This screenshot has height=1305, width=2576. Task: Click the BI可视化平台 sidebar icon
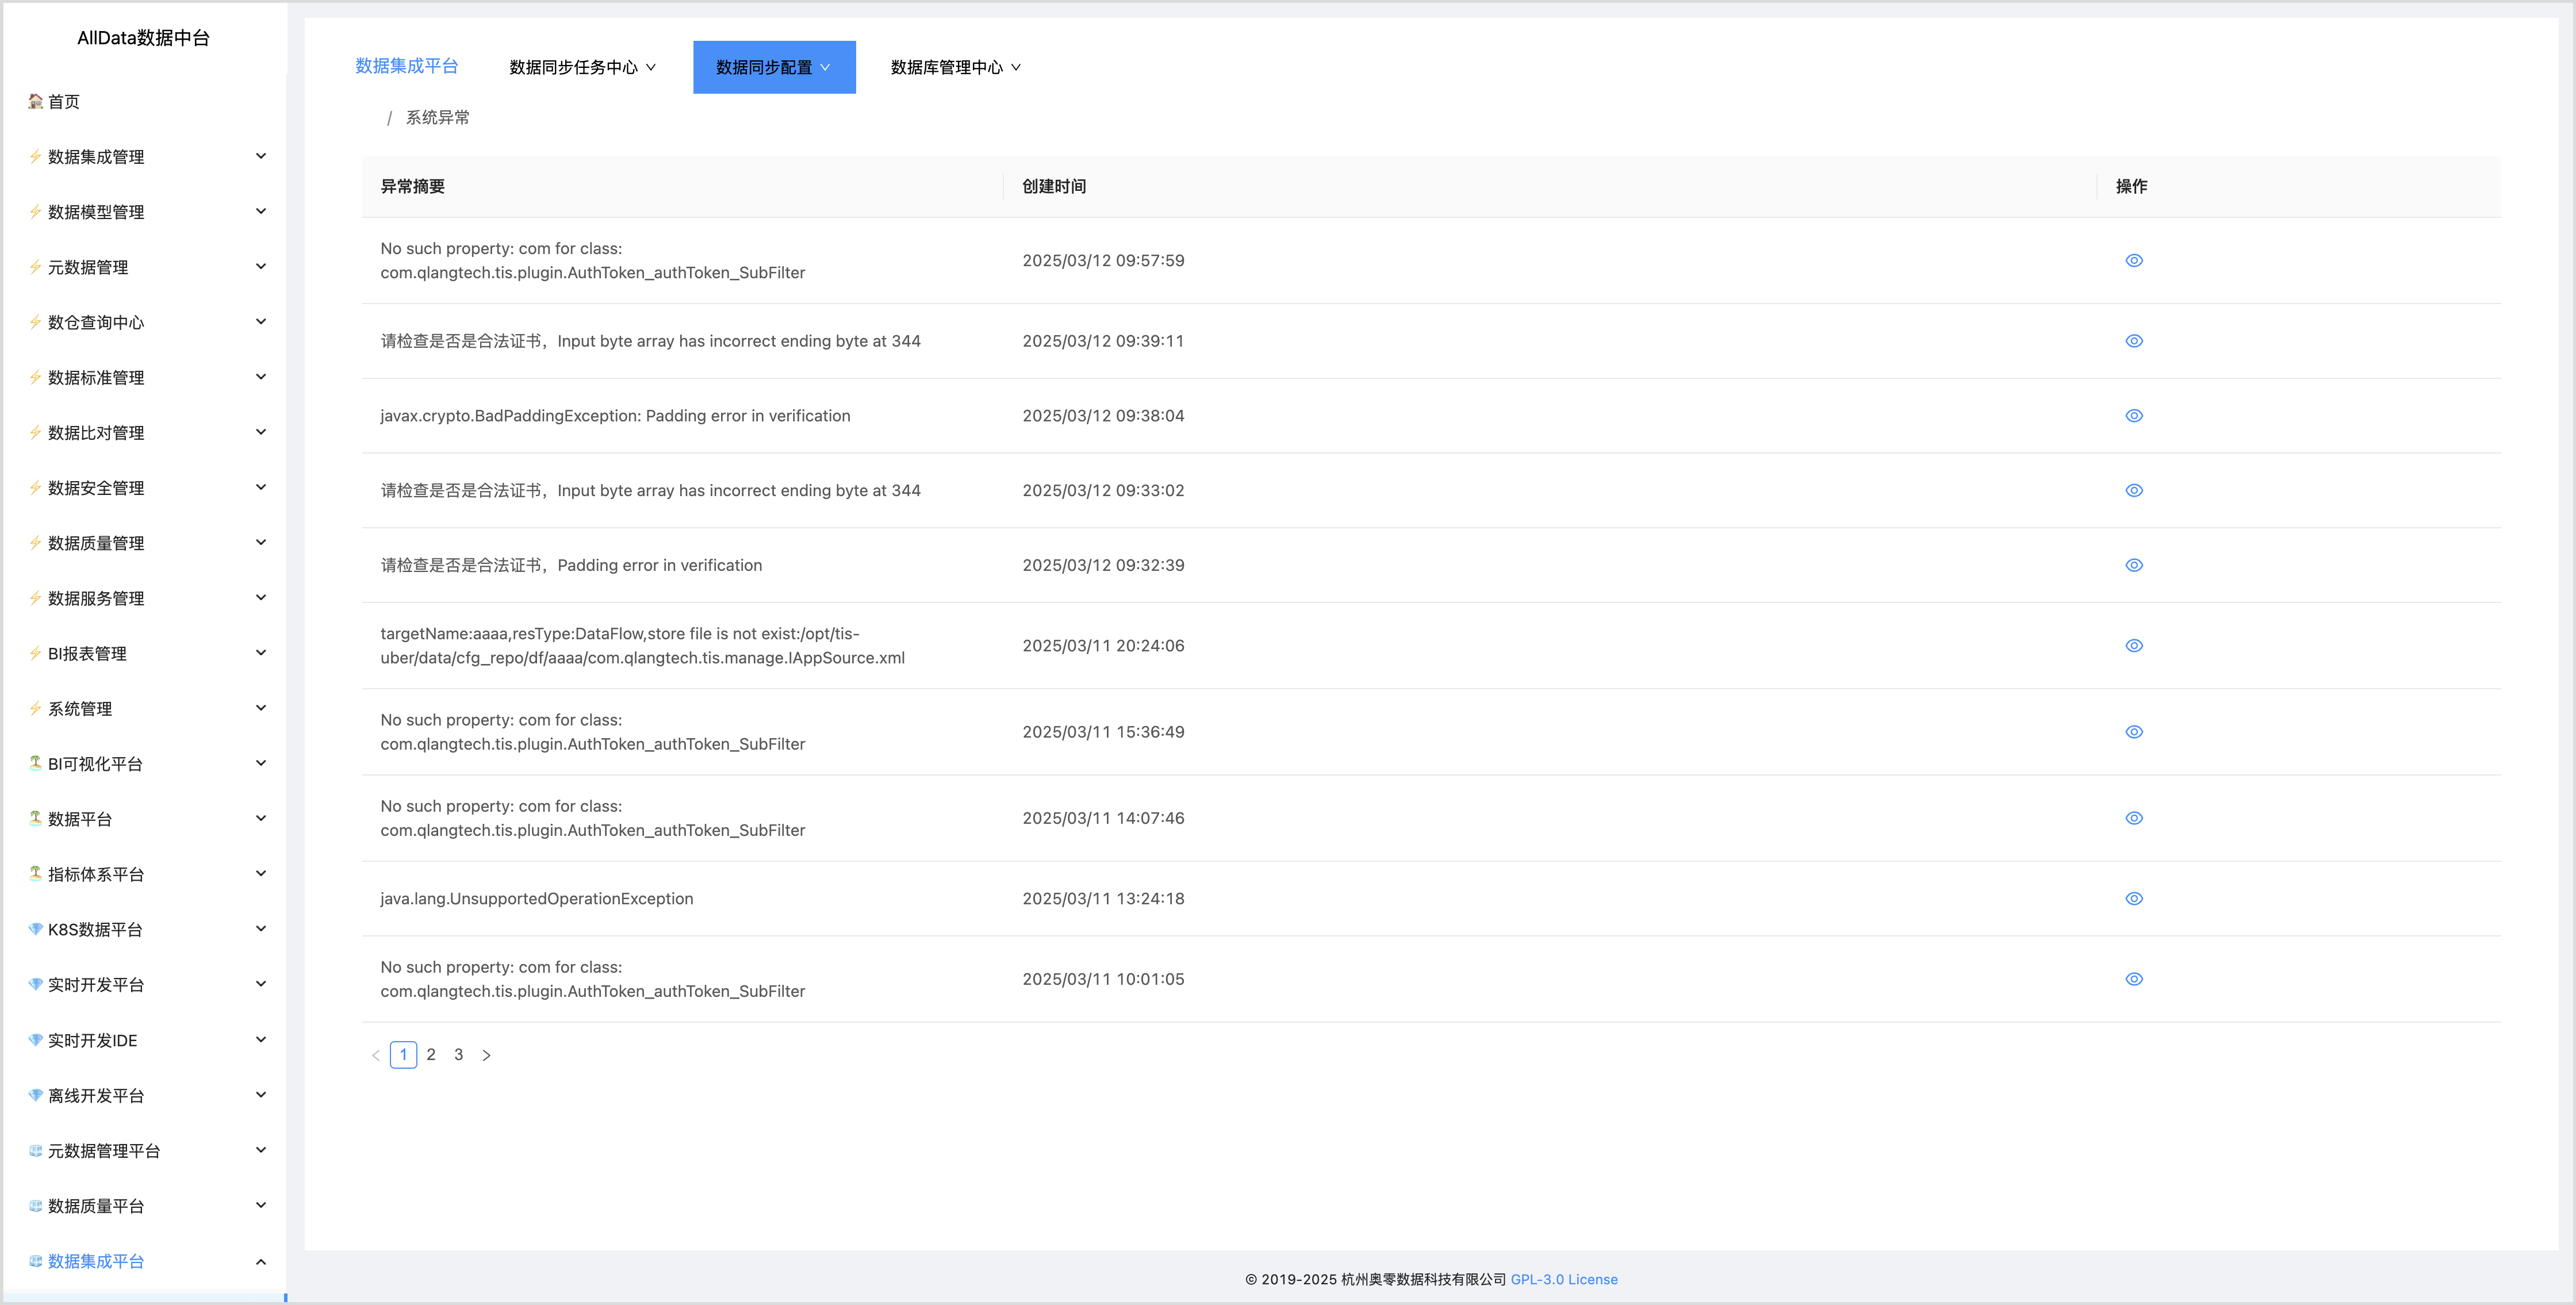click(x=35, y=763)
